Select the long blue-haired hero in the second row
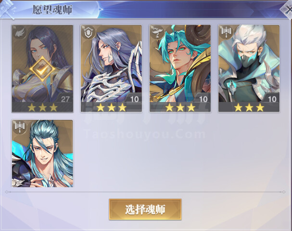Viewport: 292px width, 231px height. click(42, 154)
